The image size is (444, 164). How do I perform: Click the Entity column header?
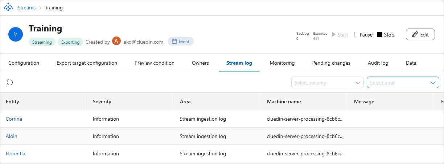[x=44, y=102]
